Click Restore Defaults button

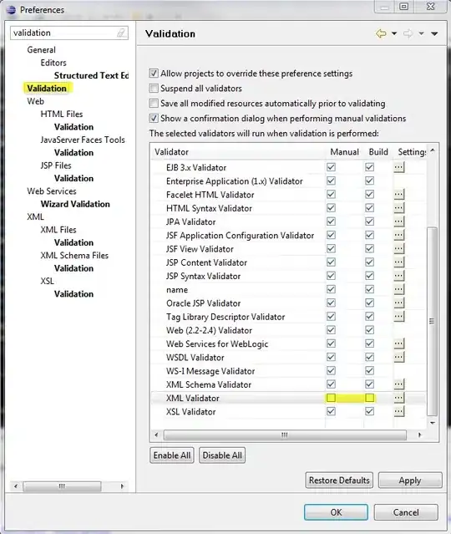(339, 481)
